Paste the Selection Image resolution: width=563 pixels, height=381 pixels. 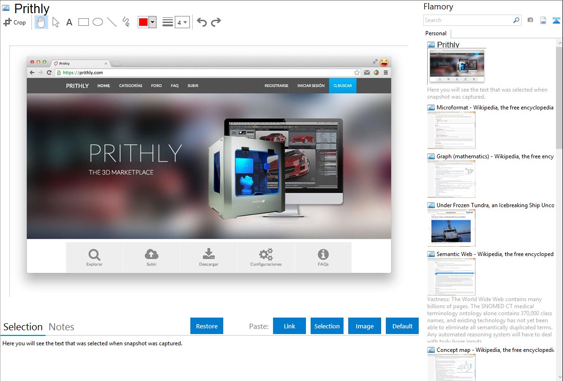[x=327, y=326]
